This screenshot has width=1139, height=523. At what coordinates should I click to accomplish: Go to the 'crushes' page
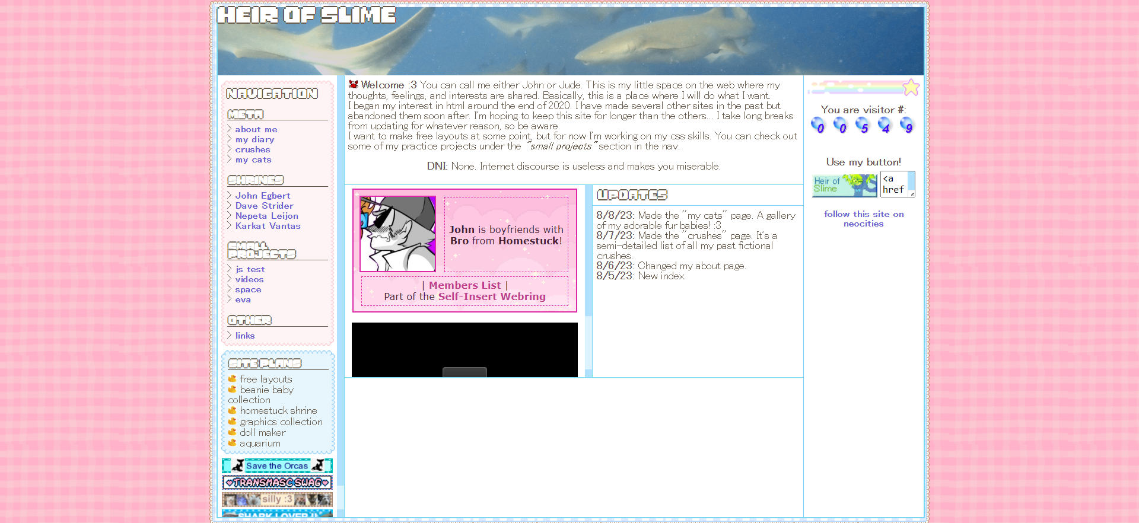click(x=253, y=149)
